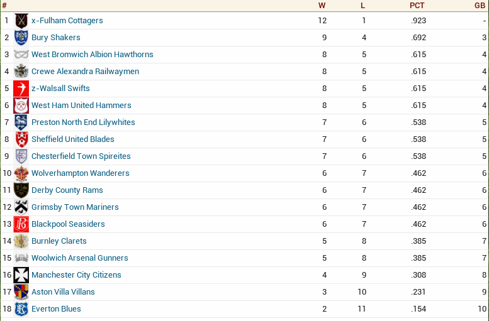
Task: Click the Sheffield United Blades crest
Action: [x=21, y=139]
